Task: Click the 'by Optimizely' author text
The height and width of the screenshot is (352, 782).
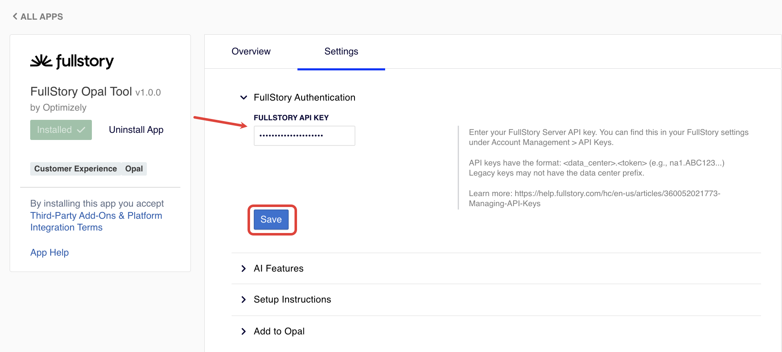Action: tap(58, 108)
